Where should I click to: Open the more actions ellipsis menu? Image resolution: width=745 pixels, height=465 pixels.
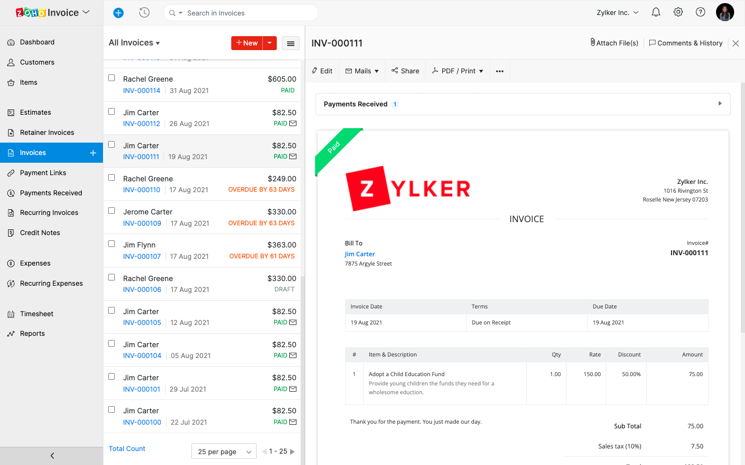(x=499, y=71)
